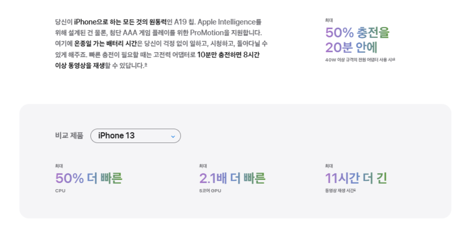Click the 'ProMotion을 지원합니다' text
The image size is (468, 237).
pos(226,32)
